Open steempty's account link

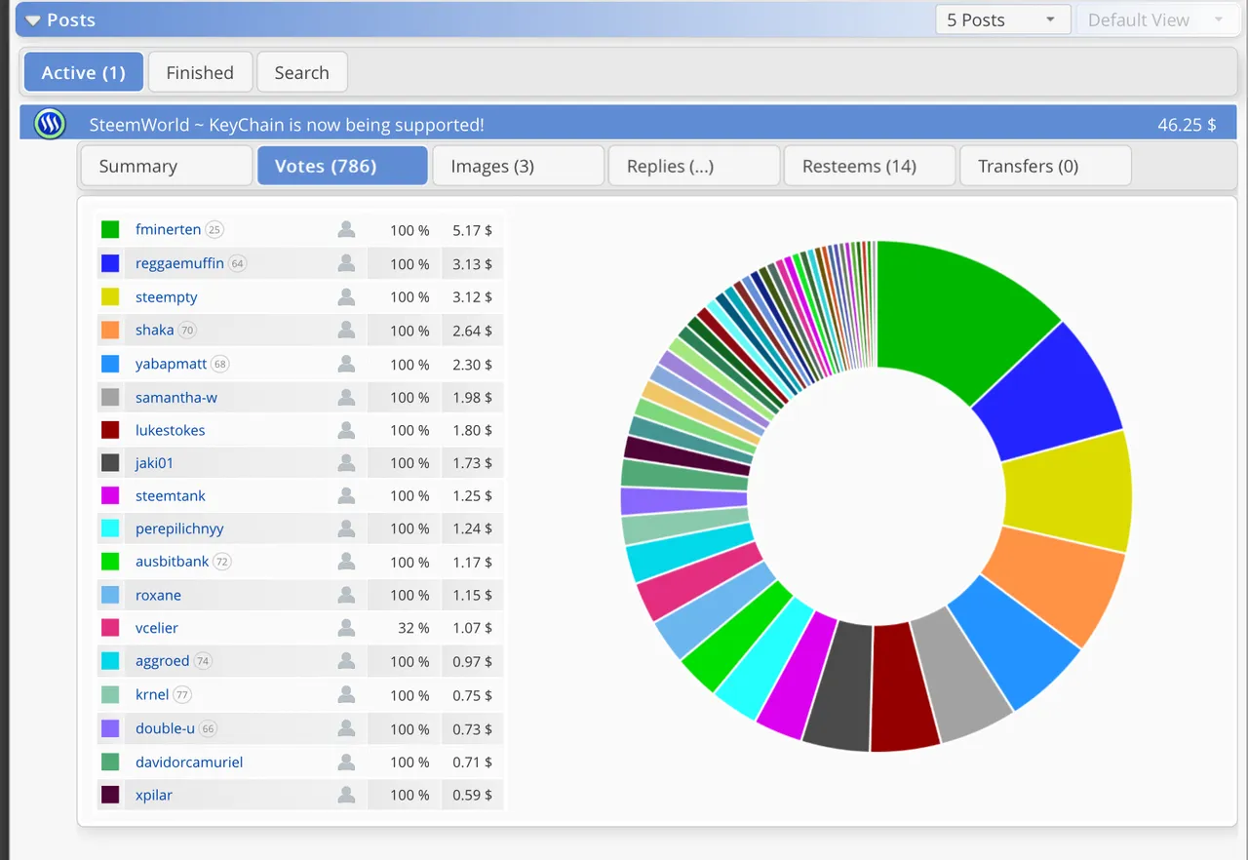(x=167, y=296)
